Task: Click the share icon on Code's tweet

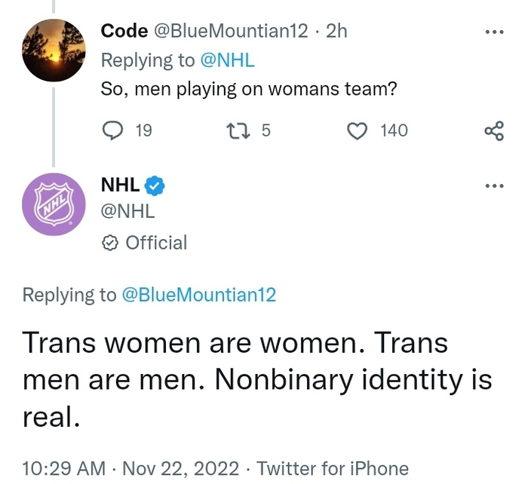Action: point(493,131)
